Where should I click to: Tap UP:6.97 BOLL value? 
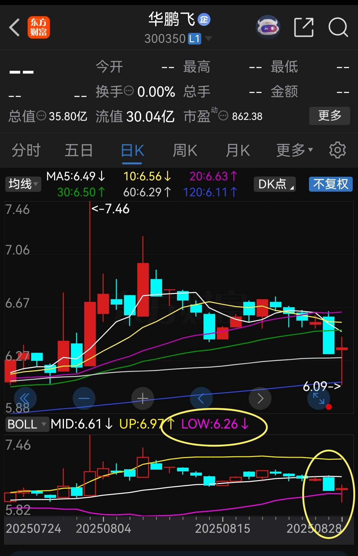pos(147,424)
